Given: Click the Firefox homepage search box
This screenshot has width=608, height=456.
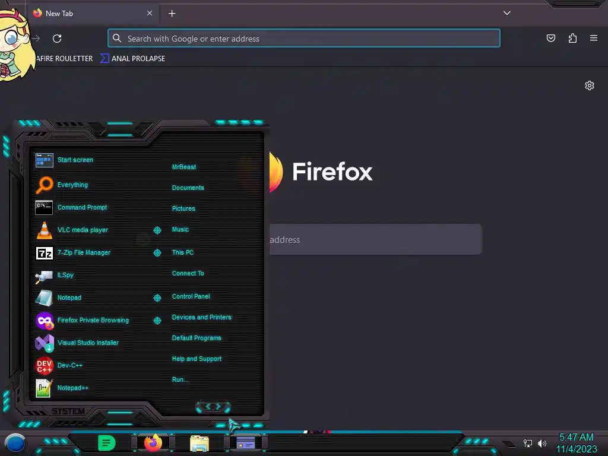Looking at the screenshot, I should point(375,239).
